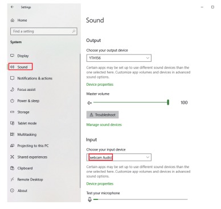Focus the Find a setting search box
The height and width of the screenshot is (209, 221).
[44, 31]
